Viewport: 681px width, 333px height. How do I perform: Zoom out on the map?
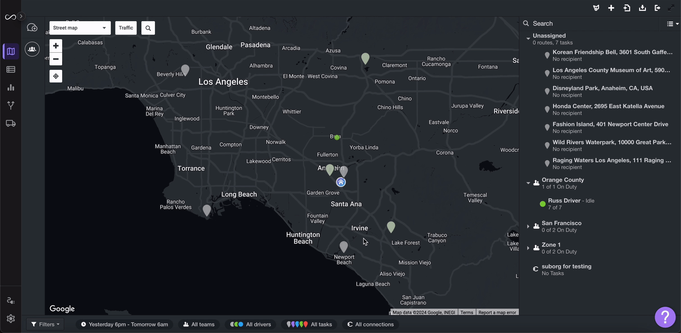(x=56, y=59)
